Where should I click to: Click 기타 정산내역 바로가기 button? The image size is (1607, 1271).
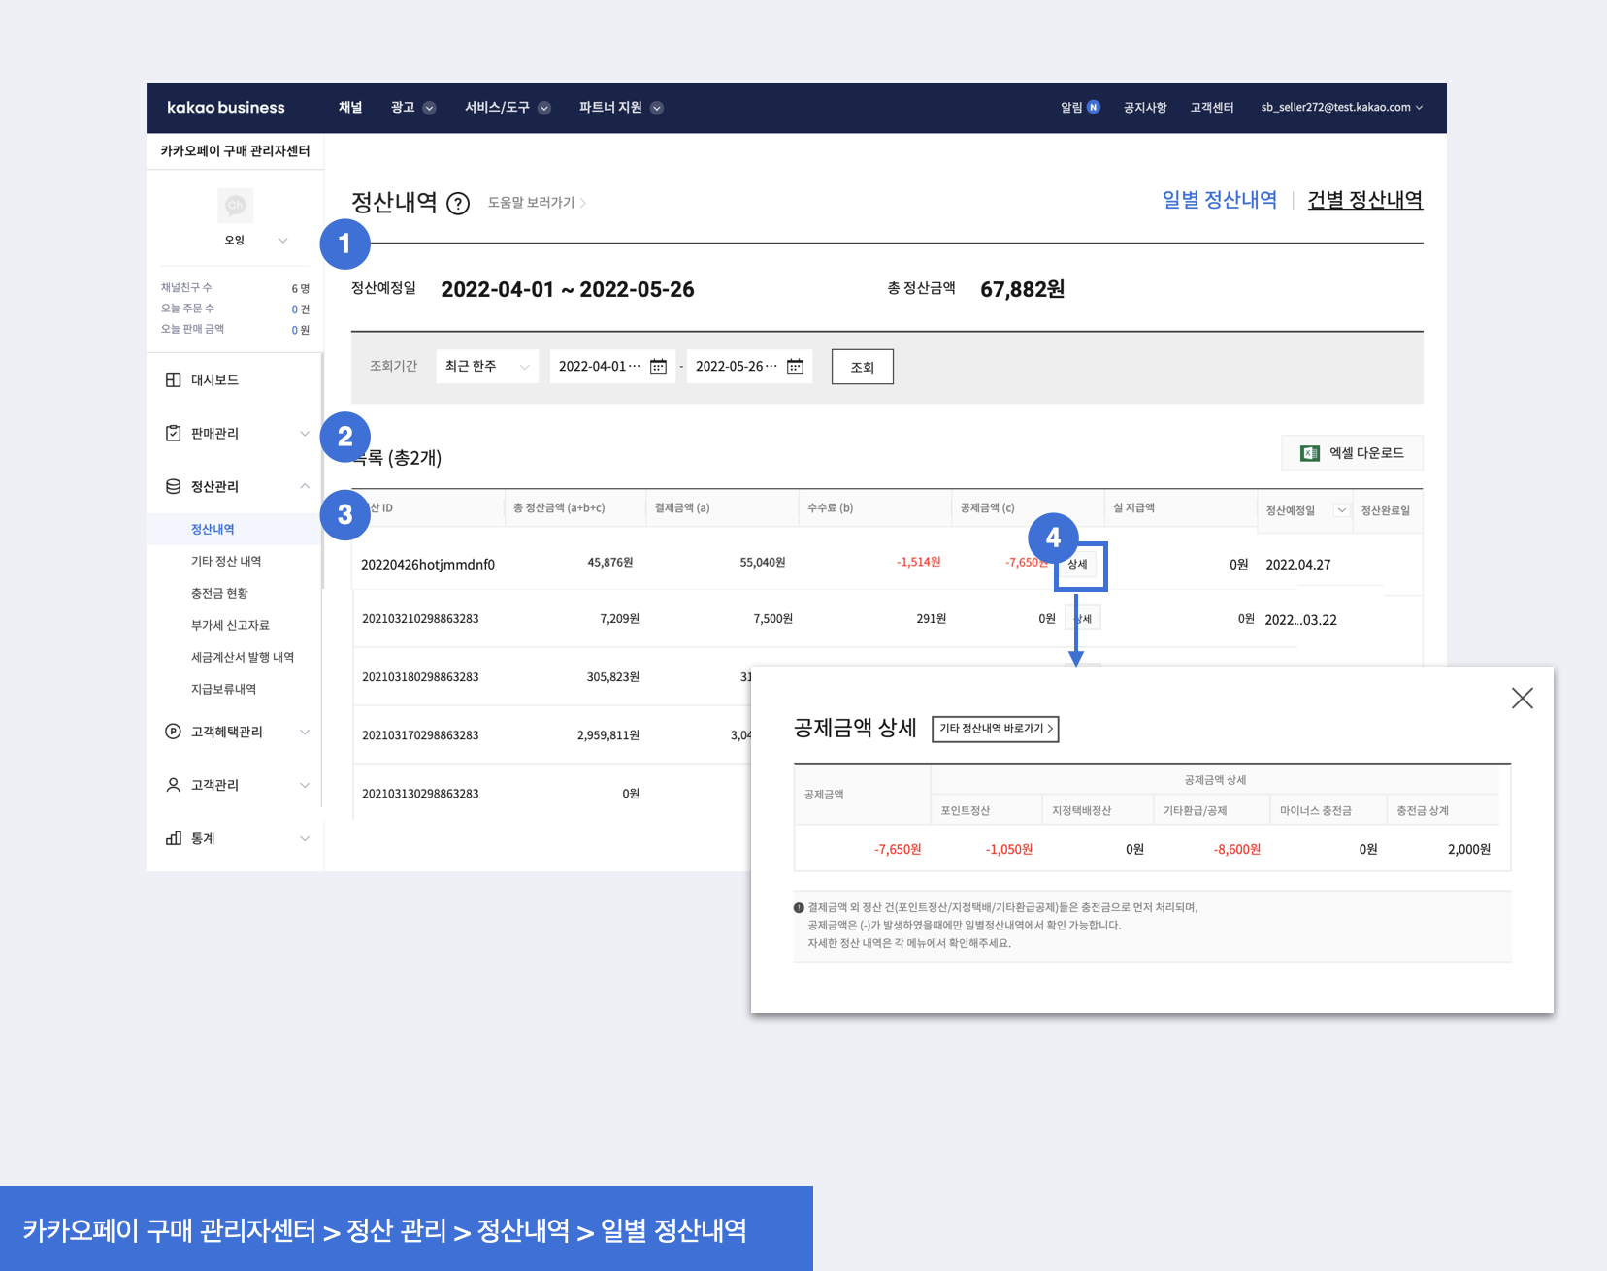996,729
